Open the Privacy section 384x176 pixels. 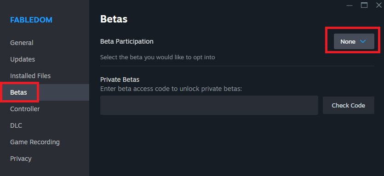tap(21, 159)
